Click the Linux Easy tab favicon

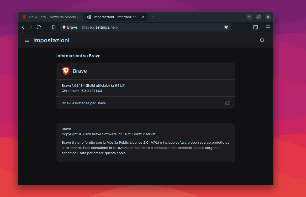(x=24, y=17)
